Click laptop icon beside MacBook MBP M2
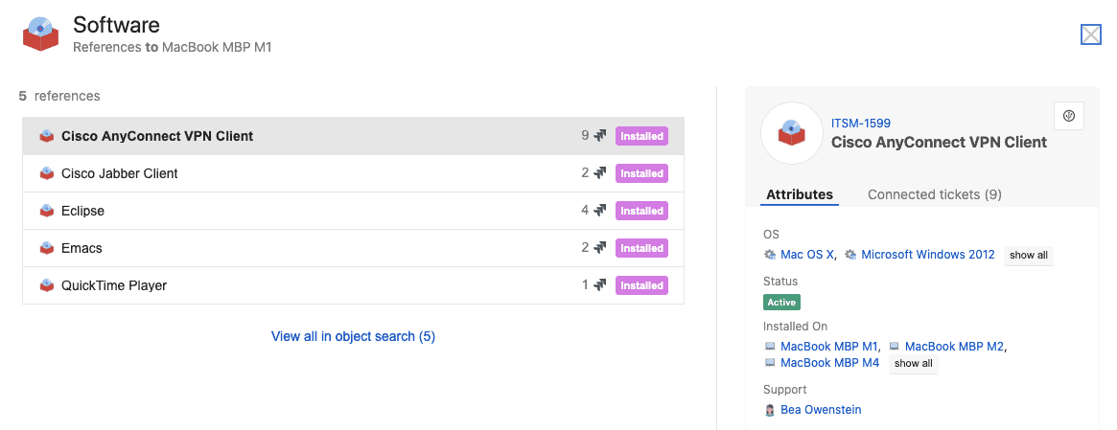 tap(894, 347)
